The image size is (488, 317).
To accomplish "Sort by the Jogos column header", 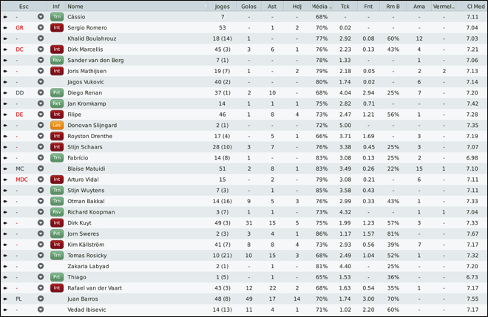I will click(222, 6).
